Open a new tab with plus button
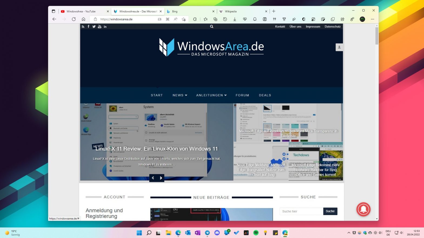Viewport: 424px width, 238px height. 274,11
